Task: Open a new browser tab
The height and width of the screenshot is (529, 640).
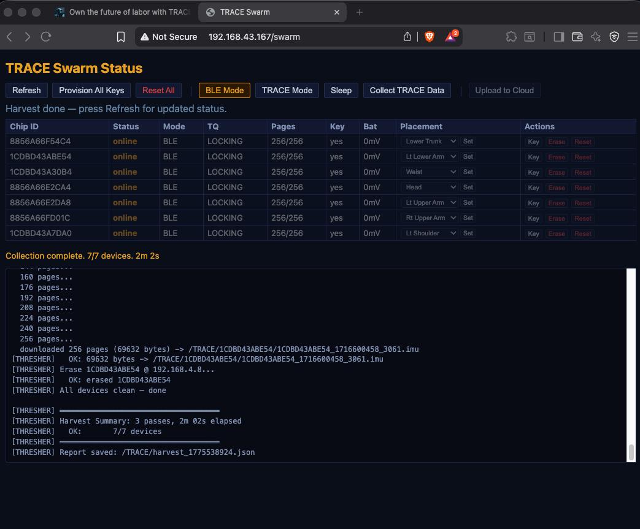Action: (x=359, y=12)
